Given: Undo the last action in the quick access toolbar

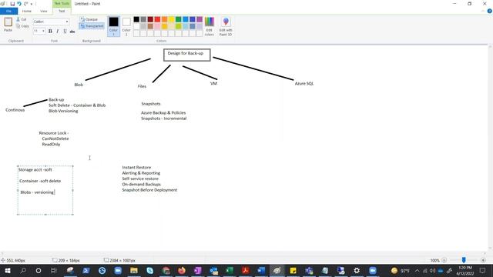Looking at the screenshot, I should point(19,4).
